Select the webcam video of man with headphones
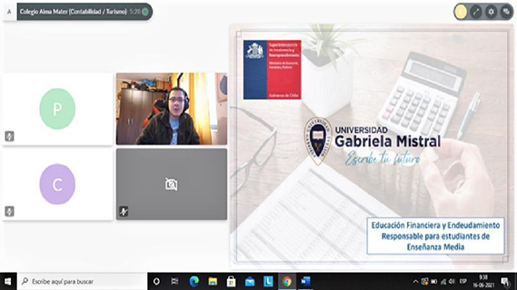 coord(171,109)
